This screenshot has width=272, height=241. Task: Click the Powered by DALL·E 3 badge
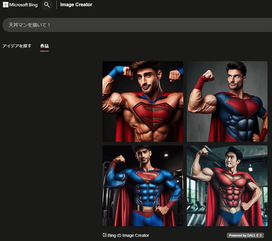pyautogui.click(x=245, y=235)
